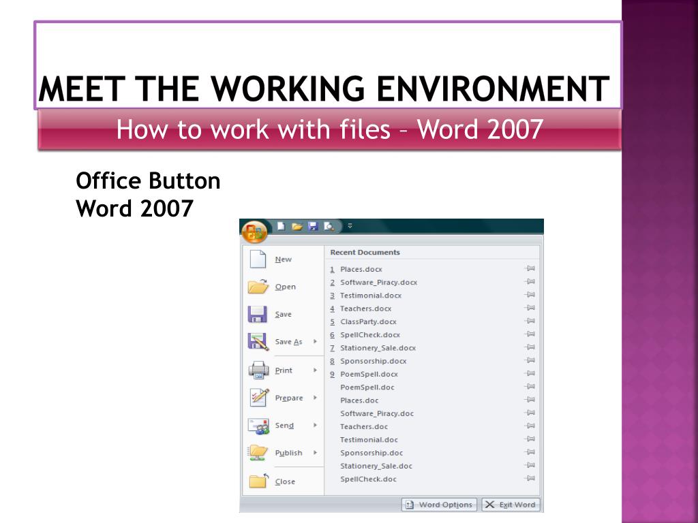Pin Software_Piracy.docx to the recent list
The width and height of the screenshot is (698, 523).
[530, 281]
